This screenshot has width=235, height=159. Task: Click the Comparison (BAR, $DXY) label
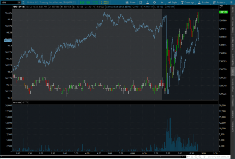(118, 7)
